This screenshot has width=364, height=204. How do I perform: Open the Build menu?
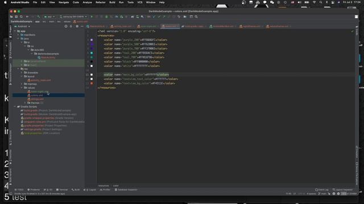(113, 2)
